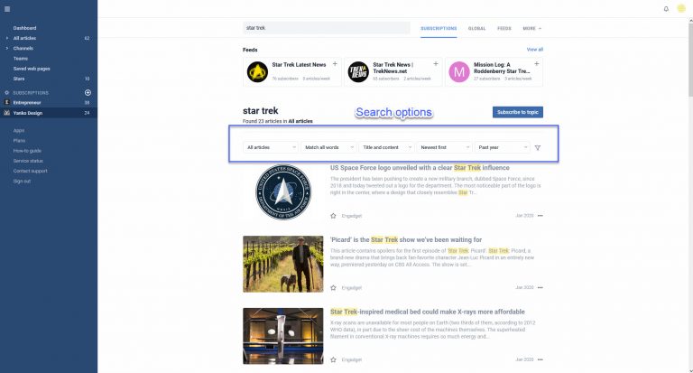Open How-to guide link
Image resolution: width=693 pixels, height=373 pixels.
(x=27, y=151)
